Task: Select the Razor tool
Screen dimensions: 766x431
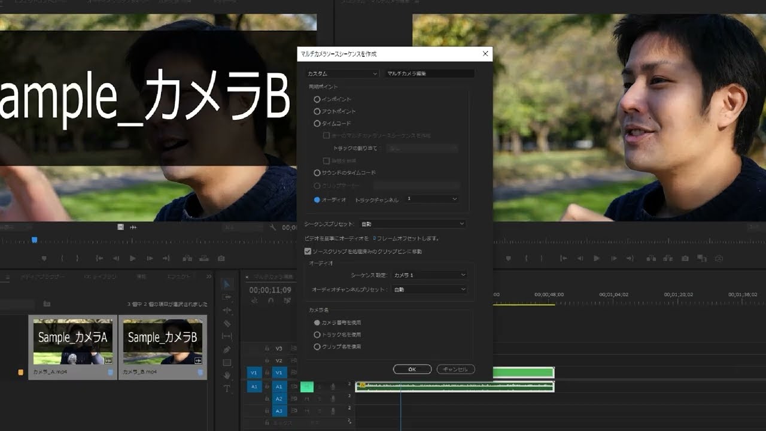Action: [227, 323]
